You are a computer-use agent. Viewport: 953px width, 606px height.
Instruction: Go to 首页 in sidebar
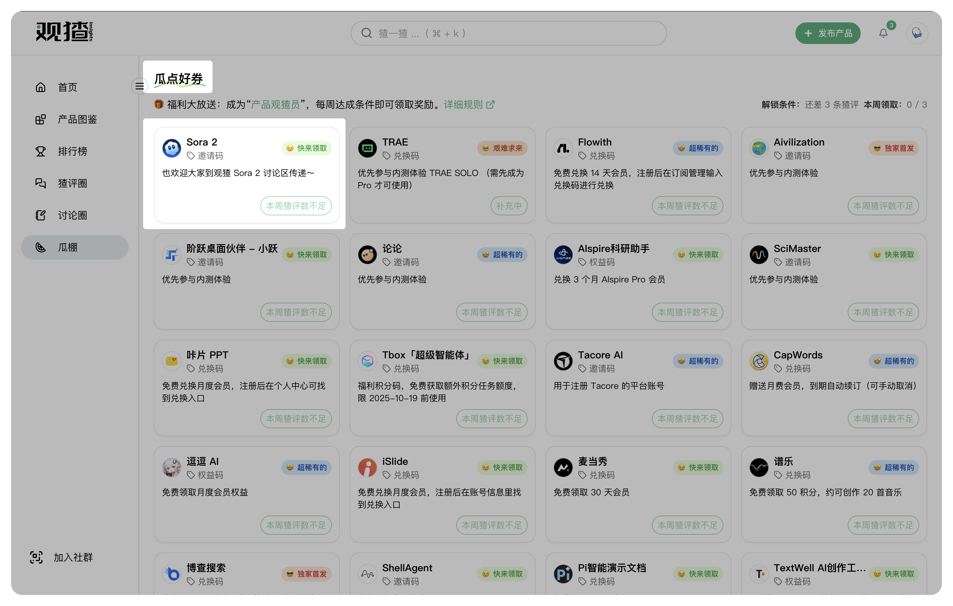tap(67, 87)
